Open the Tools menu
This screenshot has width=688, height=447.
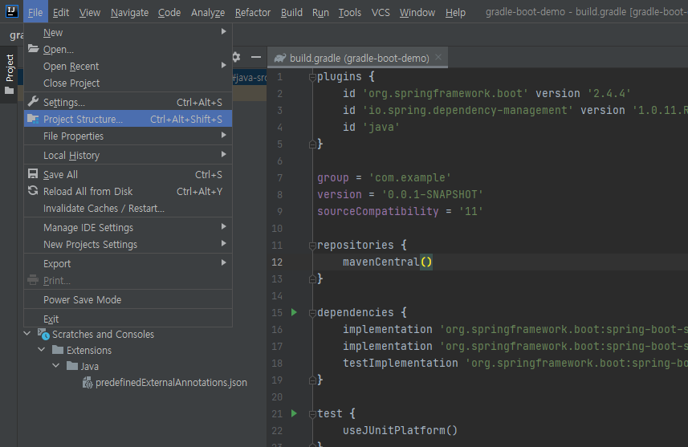pos(350,12)
